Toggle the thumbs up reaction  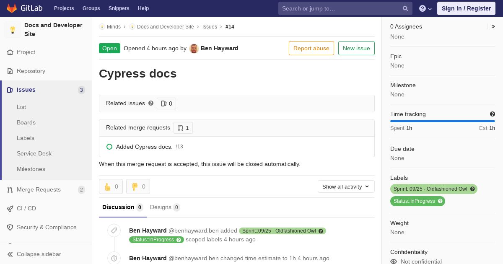point(111,186)
